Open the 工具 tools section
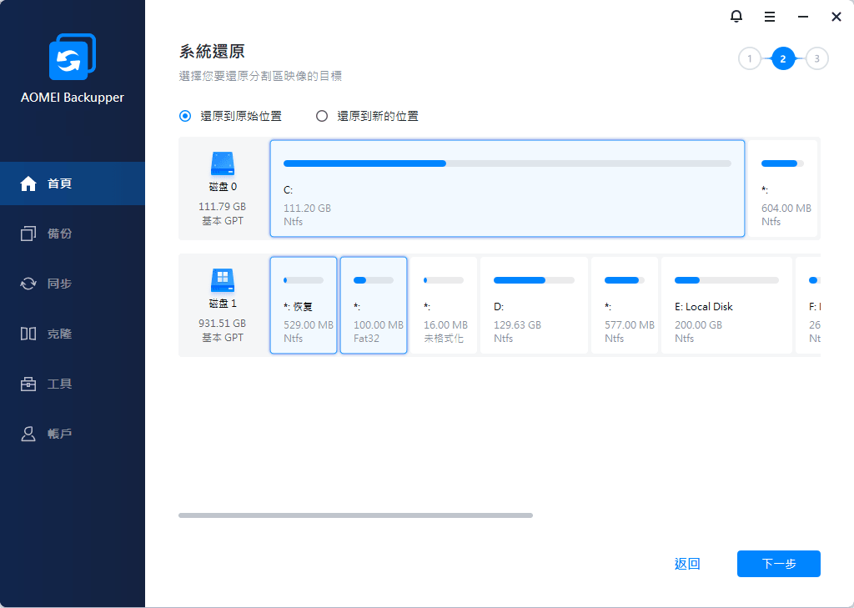Image resolution: width=854 pixels, height=608 pixels. [x=73, y=384]
